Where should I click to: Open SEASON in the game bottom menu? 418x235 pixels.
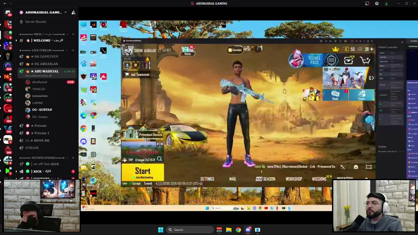tap(265, 179)
